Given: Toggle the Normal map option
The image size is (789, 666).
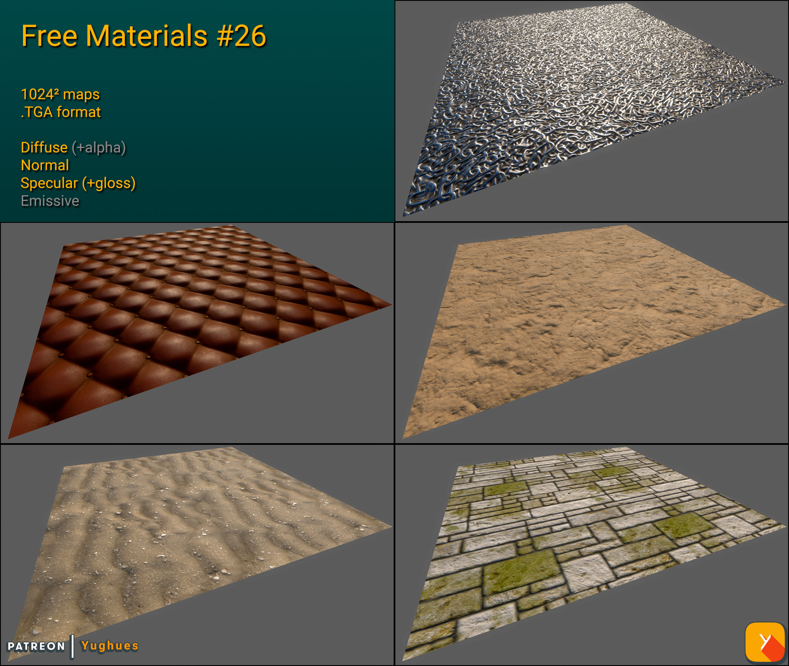Looking at the screenshot, I should pos(44,166).
